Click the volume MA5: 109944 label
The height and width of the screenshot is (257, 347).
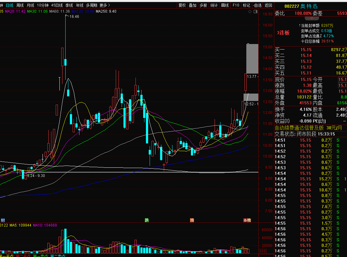pyautogui.click(x=20, y=225)
